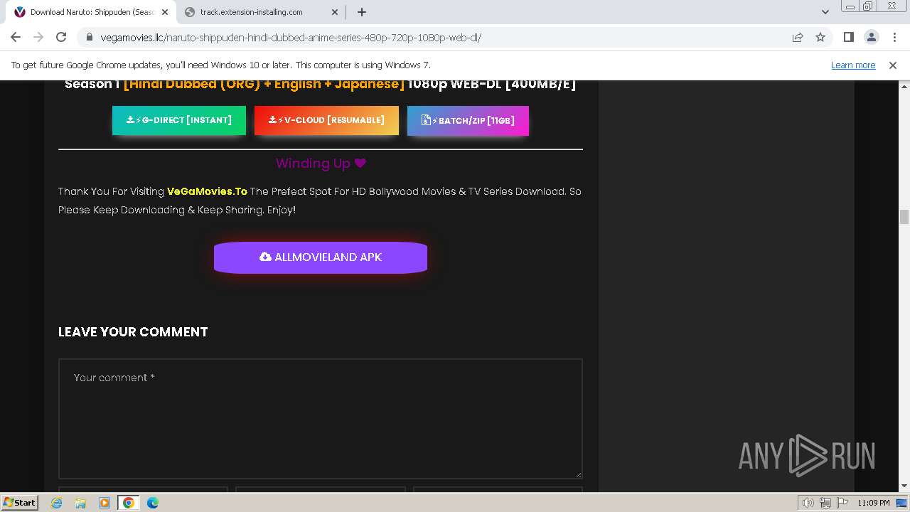Viewport: 910px width, 512px height.
Task: Close the Download Naruto: Shippuden tab
Action: pyautogui.click(x=165, y=12)
